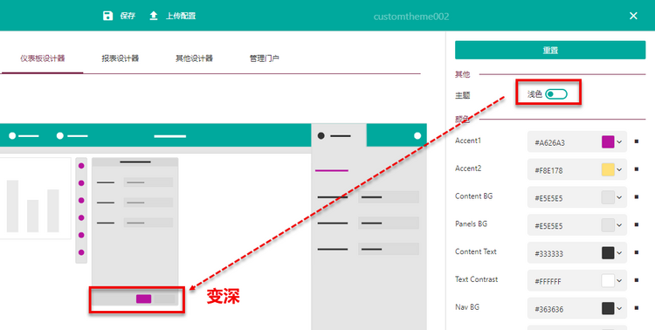Open the 其他设计器 tab
Viewport: 655px width, 330px height.
point(194,58)
